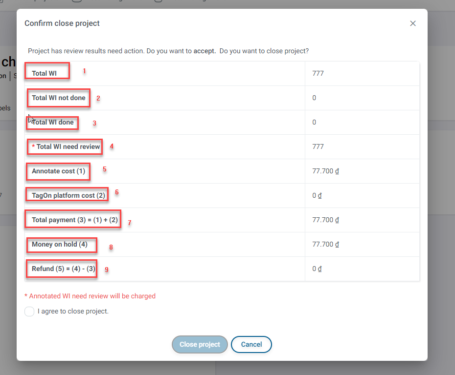Select the Money on hold amount 77.700 đ

click(326, 244)
